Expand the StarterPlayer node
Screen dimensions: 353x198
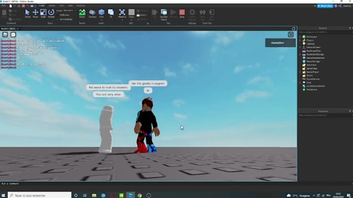(x=300, y=72)
